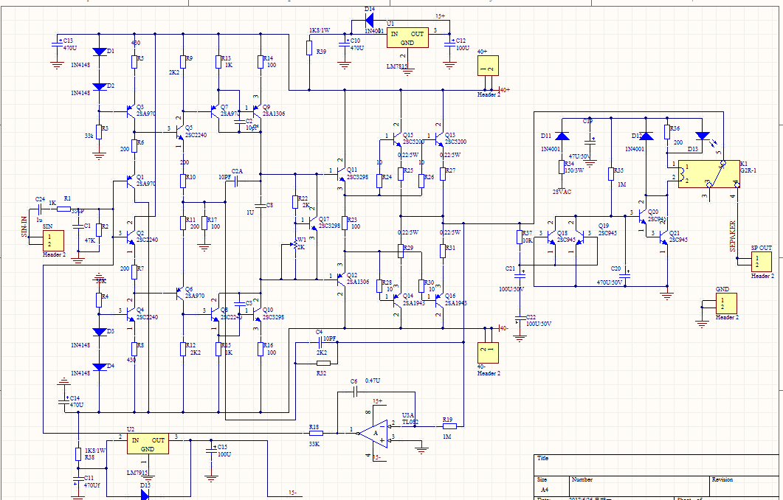This screenshot has height=500, width=783.
Task: Click the Revision field in title block
Action: tap(744, 485)
